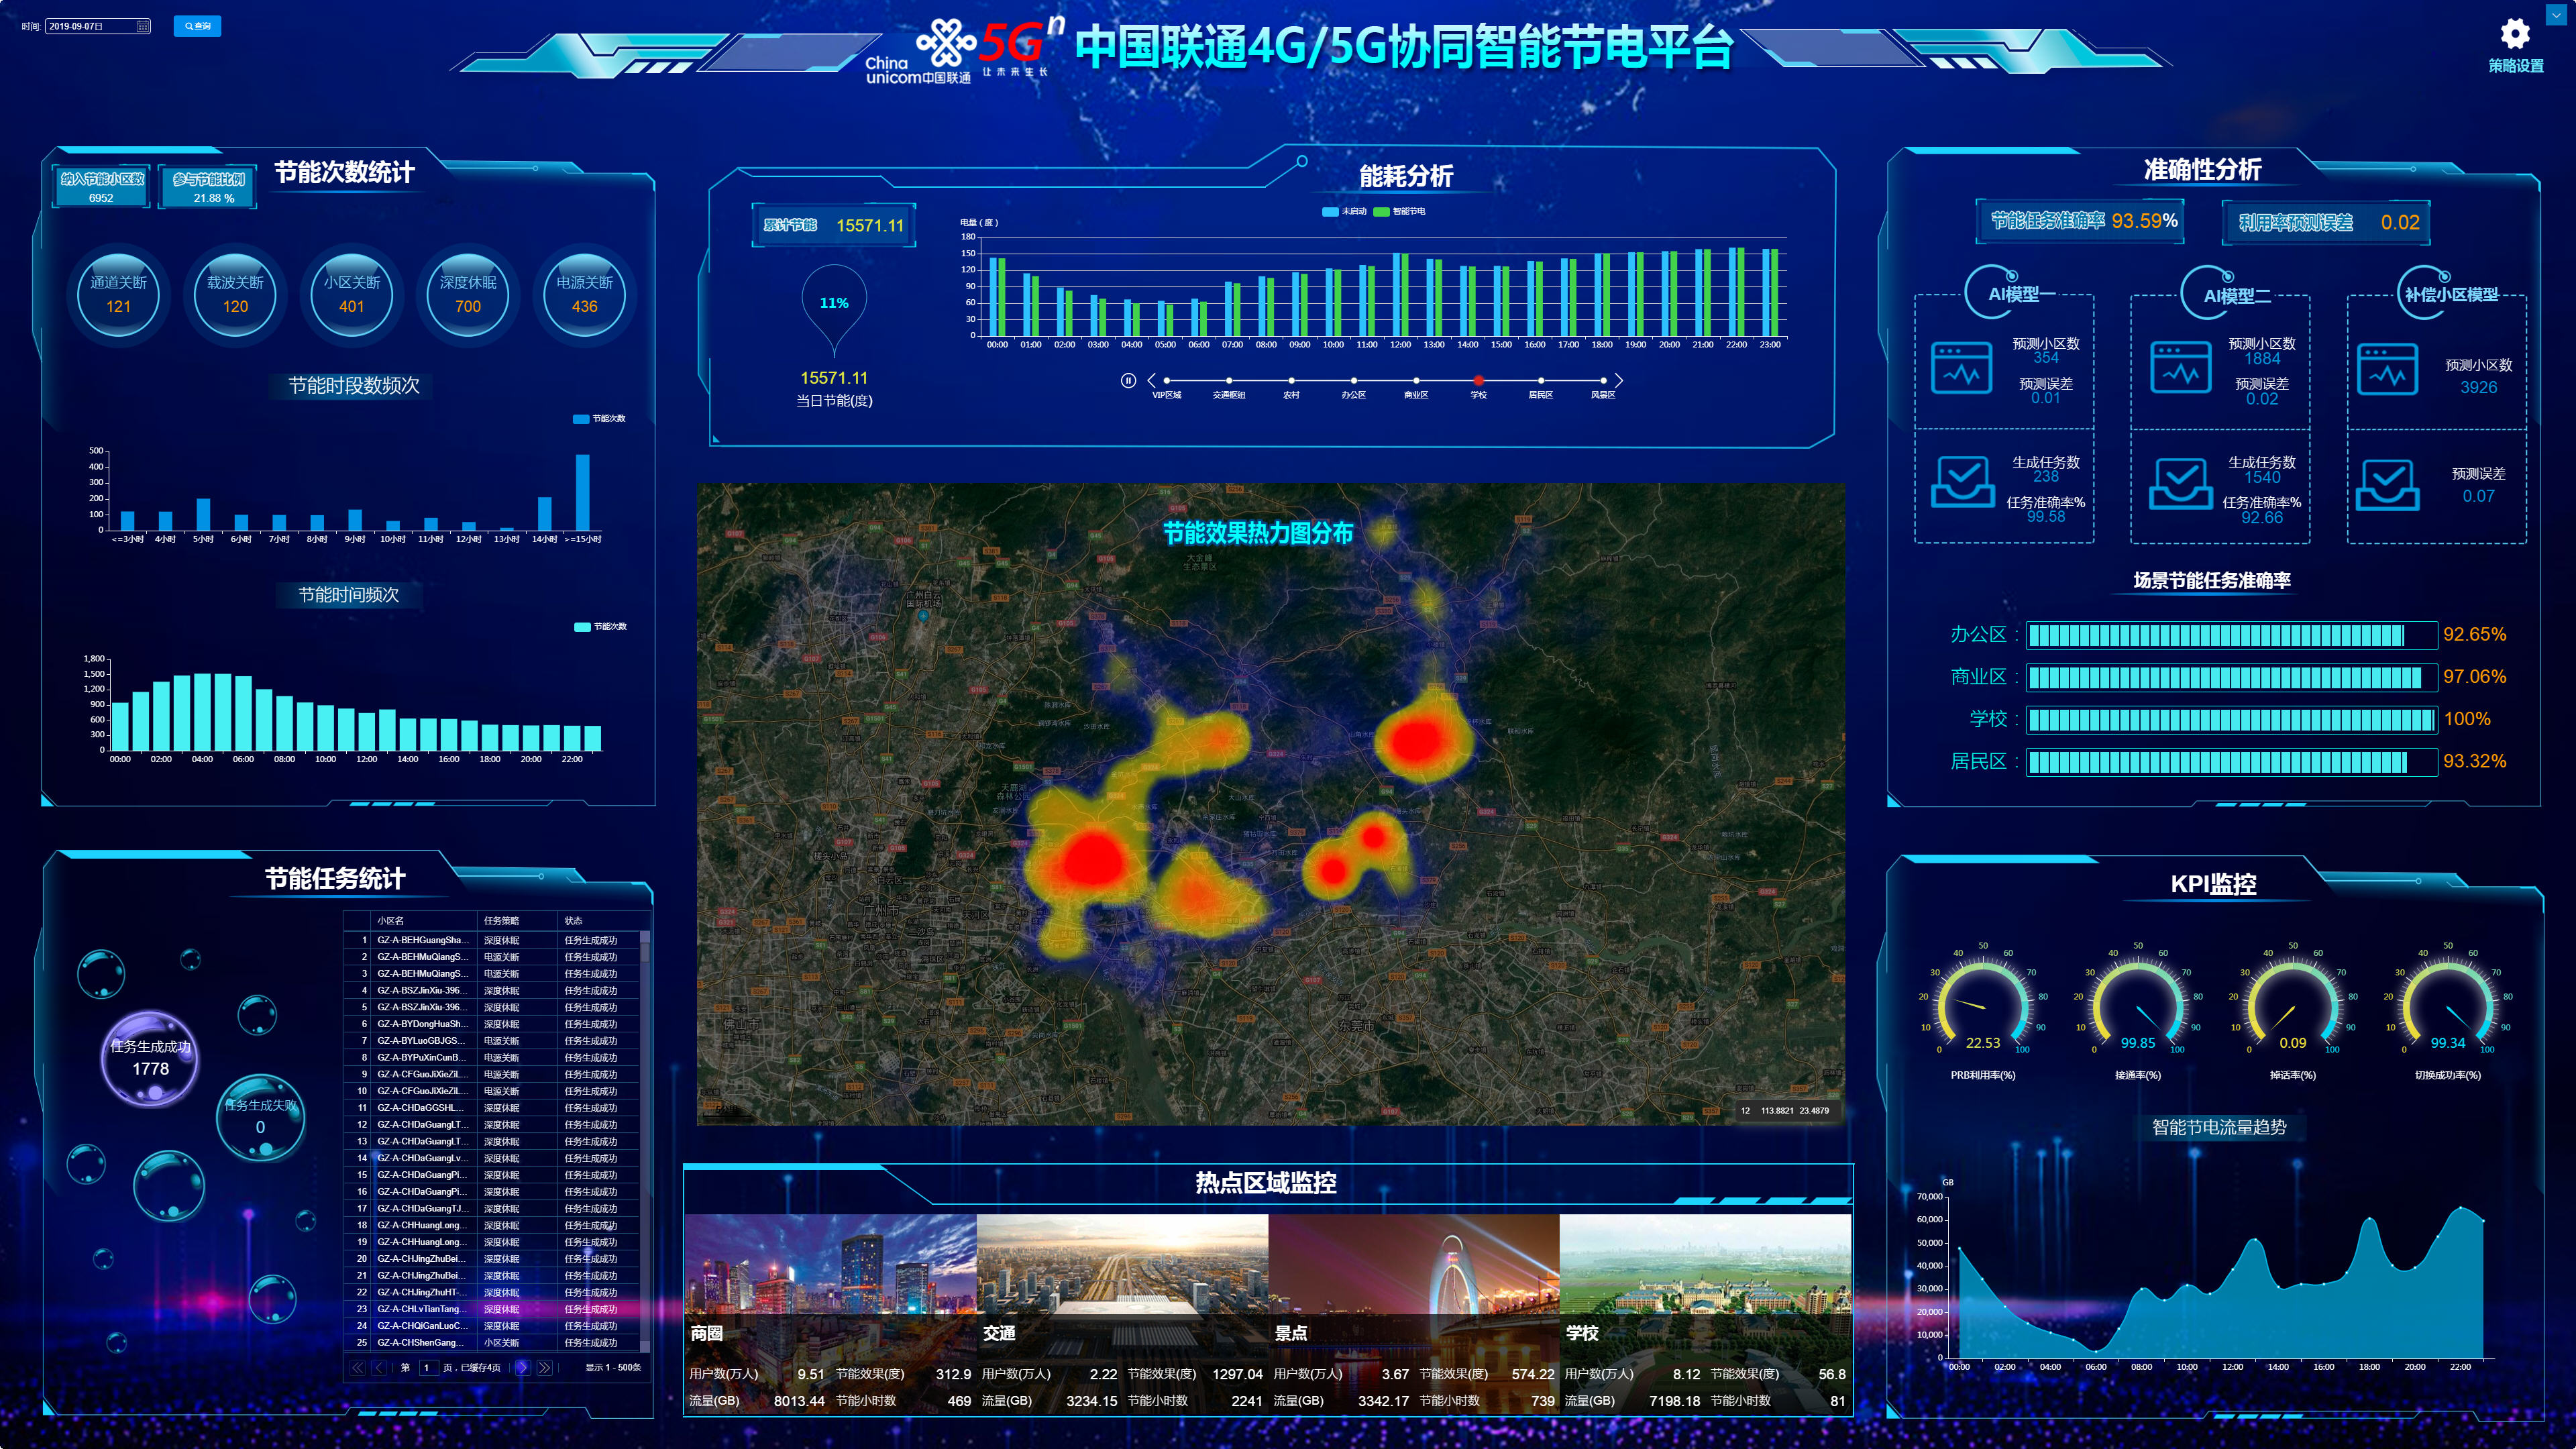This screenshot has height=1449, width=2576.
Task: Select highlighted row 23 GZ-A-CHLvTianTang
Action: click(x=493, y=1309)
